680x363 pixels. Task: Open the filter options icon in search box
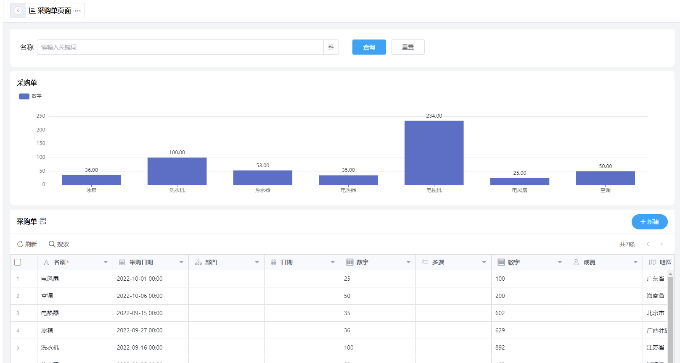click(x=331, y=47)
